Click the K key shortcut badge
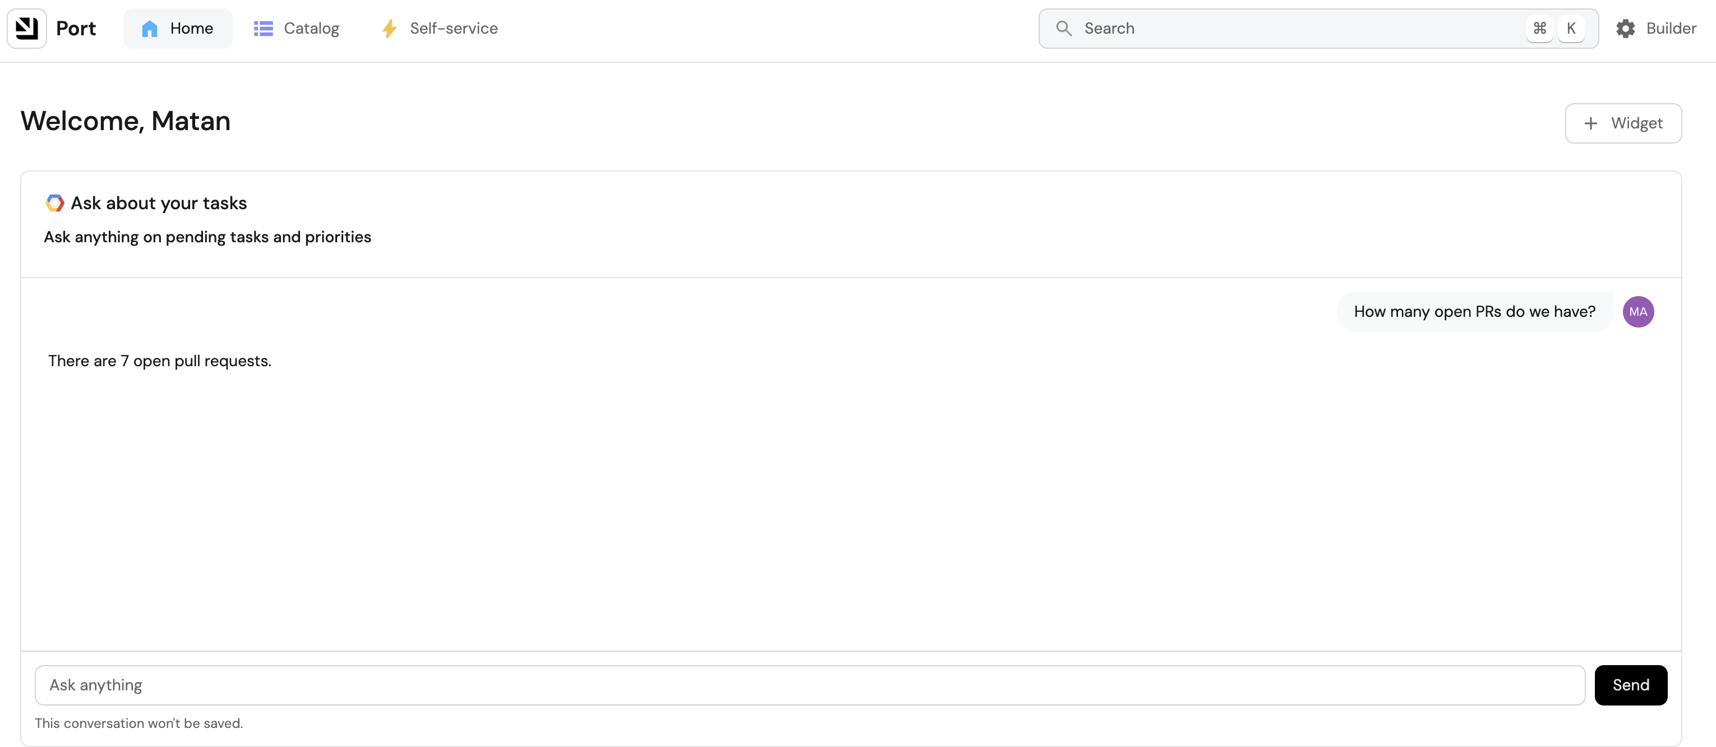The width and height of the screenshot is (1716, 747). tap(1571, 29)
